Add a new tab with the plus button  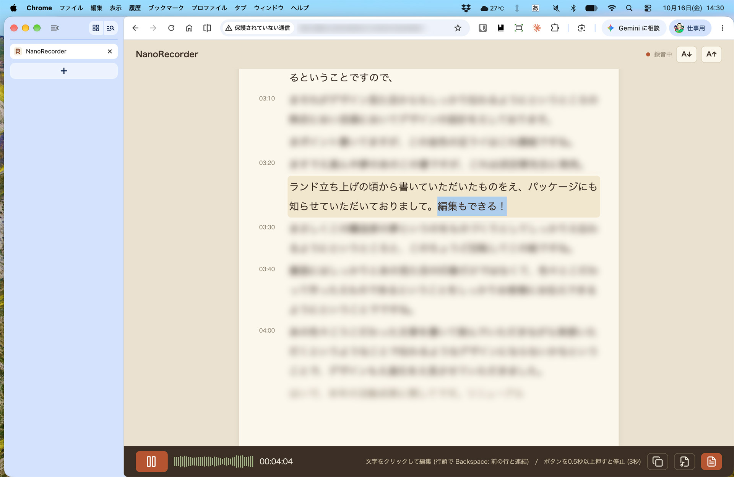click(x=64, y=71)
